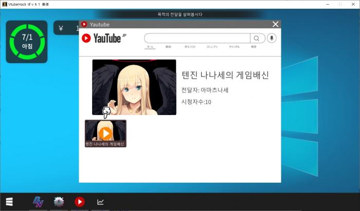Open the third navigation tab 再生リスト
The width and height of the screenshot is (360, 211).
click(190, 47)
